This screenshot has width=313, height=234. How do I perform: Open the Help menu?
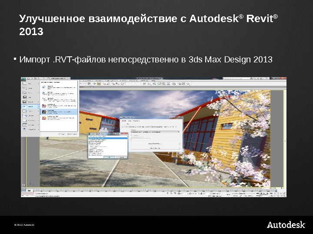coord(153,81)
